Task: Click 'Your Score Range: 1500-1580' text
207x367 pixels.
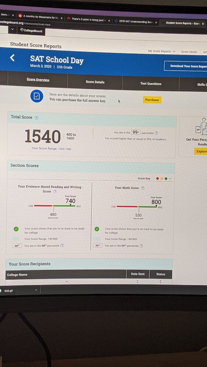Action: tap(51, 148)
